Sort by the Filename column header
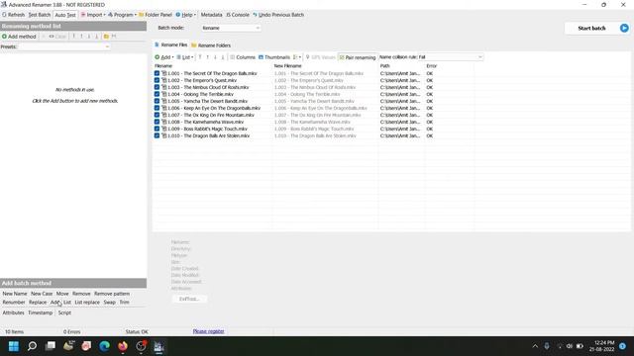Viewport: 634px width, 356px height. click(163, 66)
